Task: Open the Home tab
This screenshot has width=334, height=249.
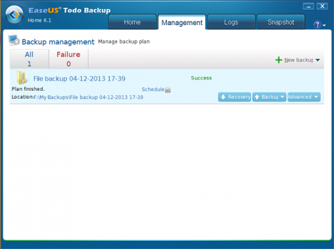Action: pyautogui.click(x=132, y=22)
